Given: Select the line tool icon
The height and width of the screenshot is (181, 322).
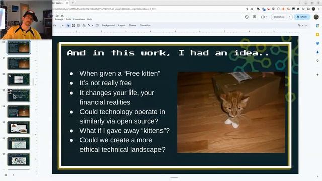Looking at the screenshot, I should click(89, 25).
